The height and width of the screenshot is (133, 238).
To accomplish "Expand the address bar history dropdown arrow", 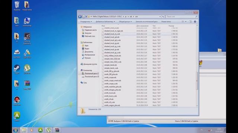I will click(x=160, y=17).
